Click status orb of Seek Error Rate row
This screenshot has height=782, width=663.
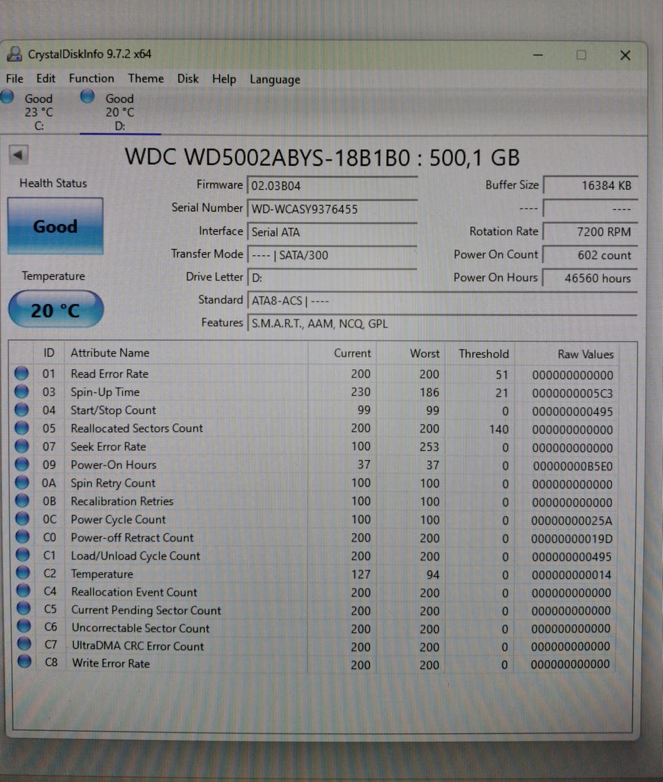(x=21, y=446)
